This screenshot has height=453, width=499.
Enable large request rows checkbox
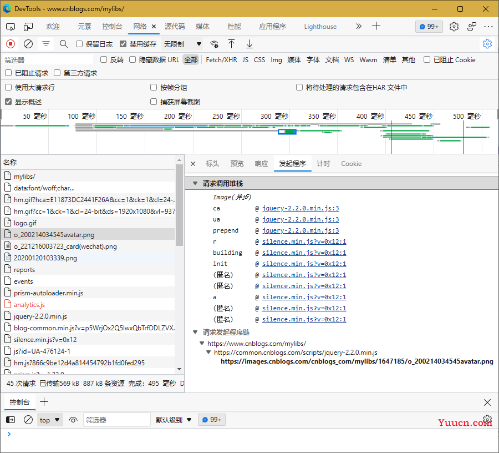point(8,87)
